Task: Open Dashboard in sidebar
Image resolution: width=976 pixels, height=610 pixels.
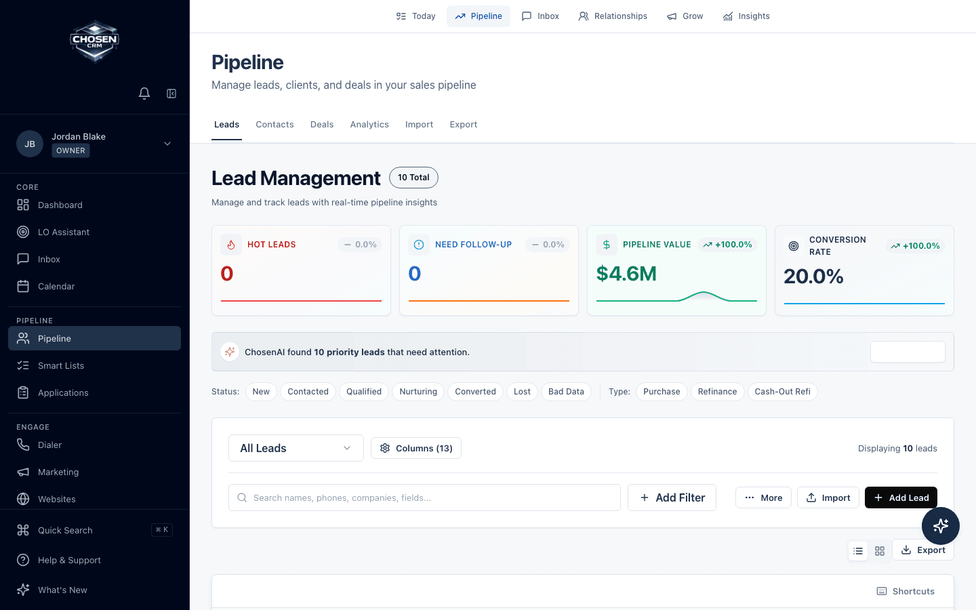Action: (x=95, y=205)
